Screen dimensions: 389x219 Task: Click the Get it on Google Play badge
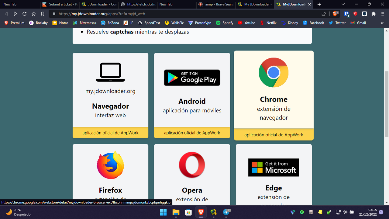pos(192,78)
